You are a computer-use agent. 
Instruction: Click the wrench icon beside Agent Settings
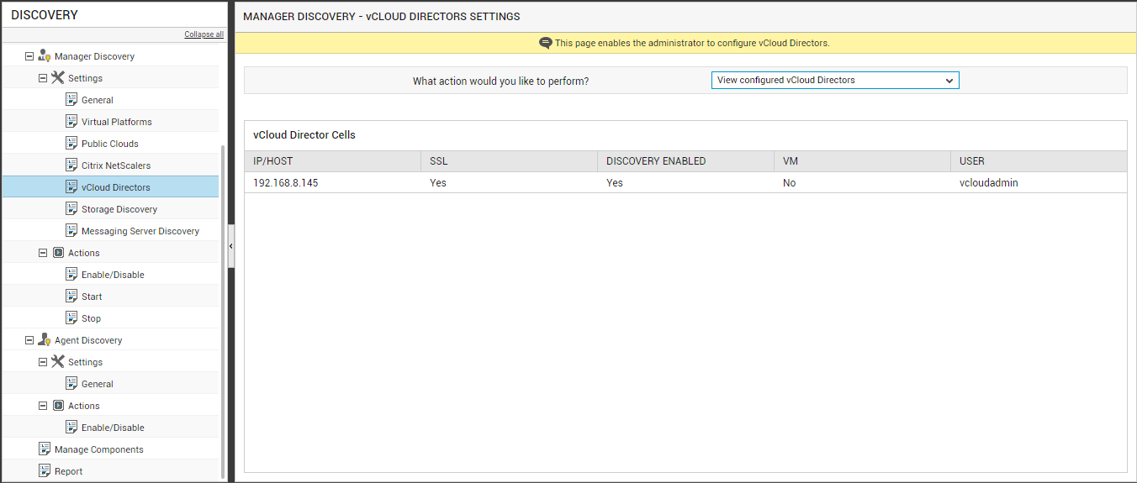click(x=58, y=362)
